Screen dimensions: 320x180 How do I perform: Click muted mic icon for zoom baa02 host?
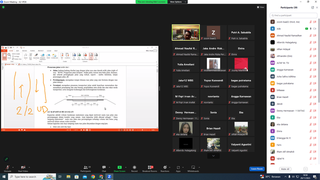pos(310,22)
